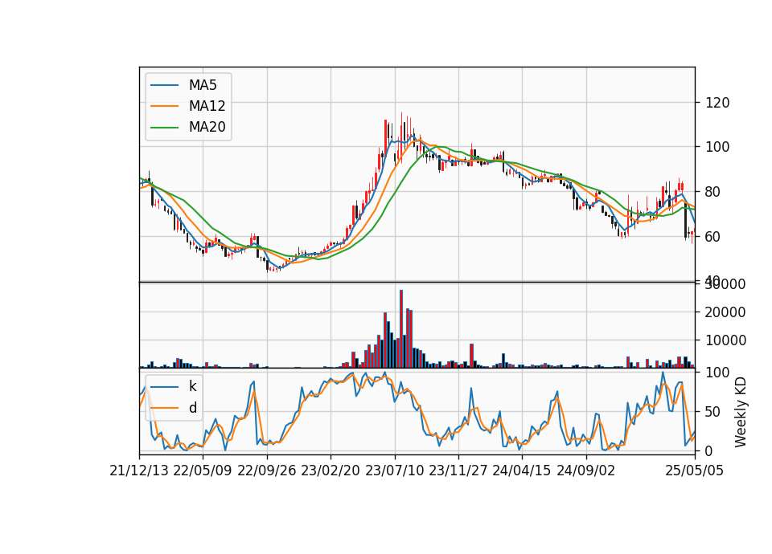Image resolution: width=772 pixels, height=554 pixels.
Task: Click the 100 price axis label
Action: 717,147
